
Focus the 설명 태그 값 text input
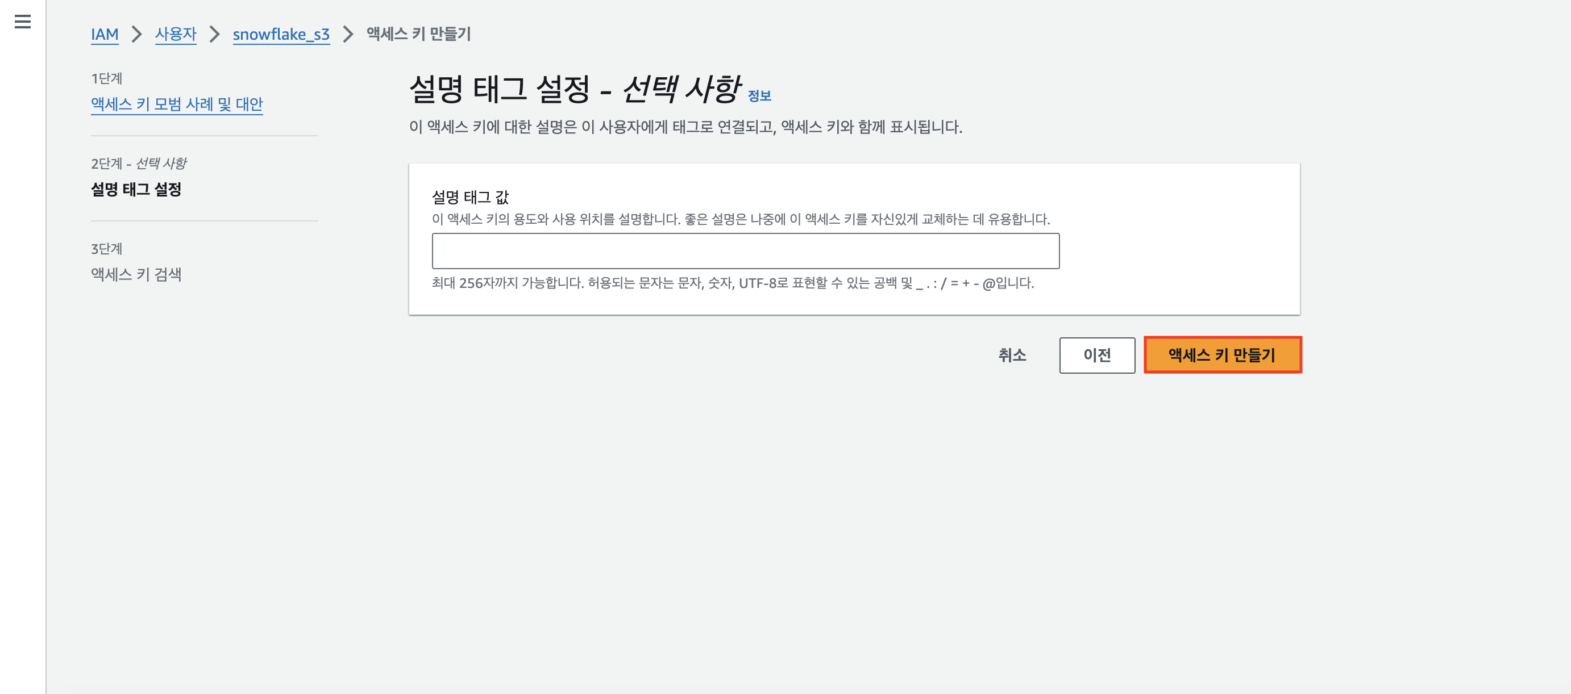pos(745,251)
